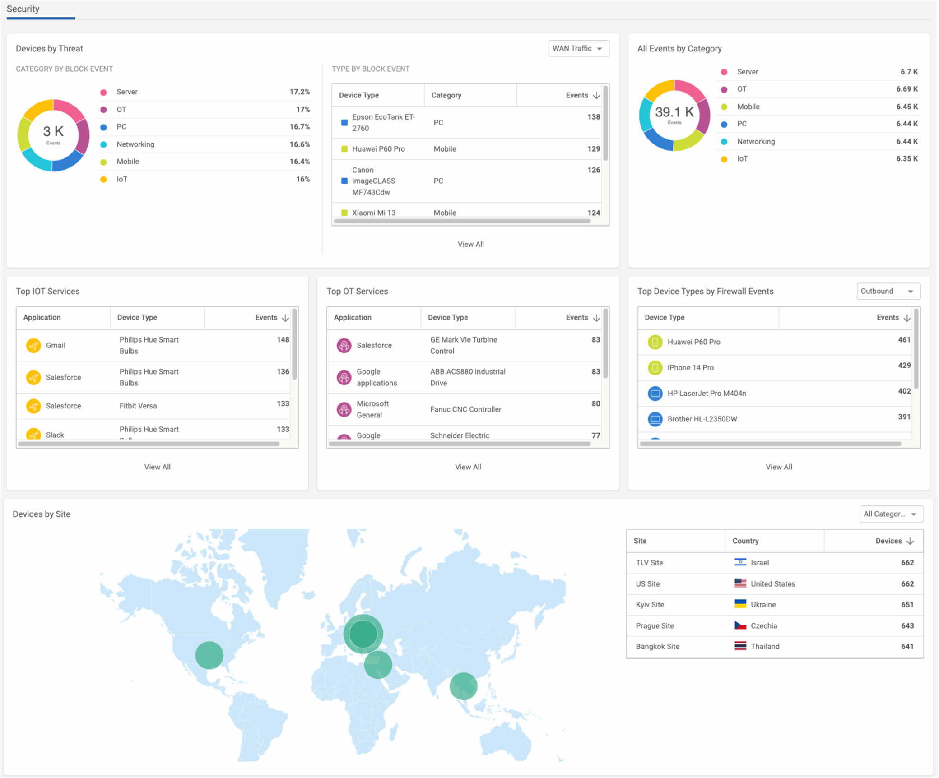Click the Huawei P60 Pro mobile device icon

coord(655,342)
